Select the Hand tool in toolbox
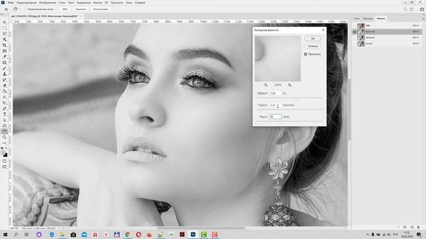 5,131
